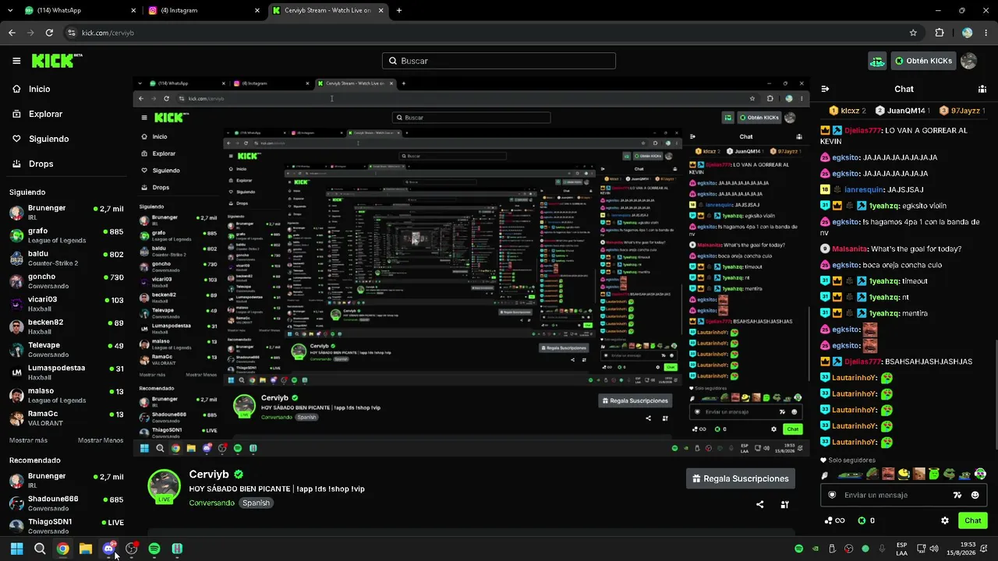Open ThiagoSDN1 recommended channel
This screenshot has width=998, height=561.
point(66,526)
